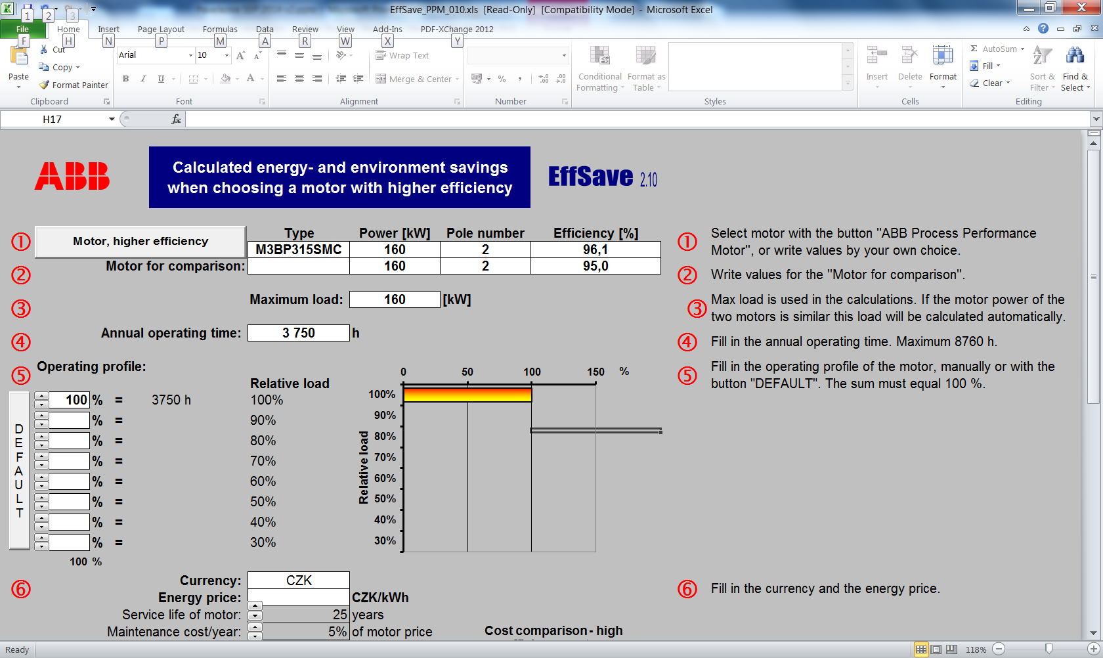Expand the formula bar
1103x658 pixels.
pyautogui.click(x=1095, y=119)
